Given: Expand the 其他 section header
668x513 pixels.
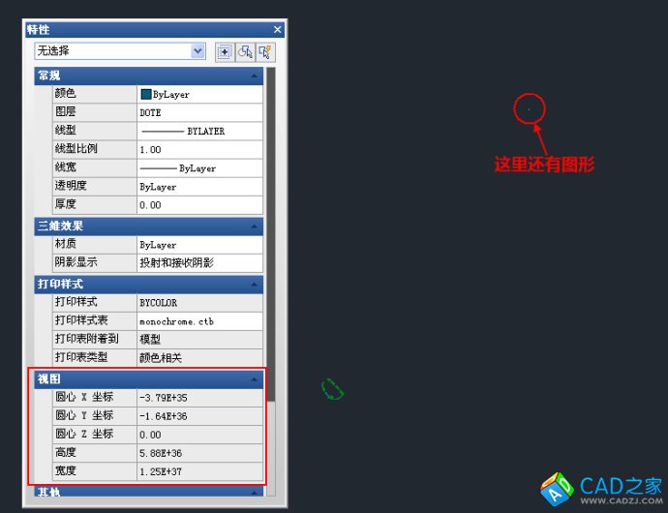Looking at the screenshot, I should 255,492.
